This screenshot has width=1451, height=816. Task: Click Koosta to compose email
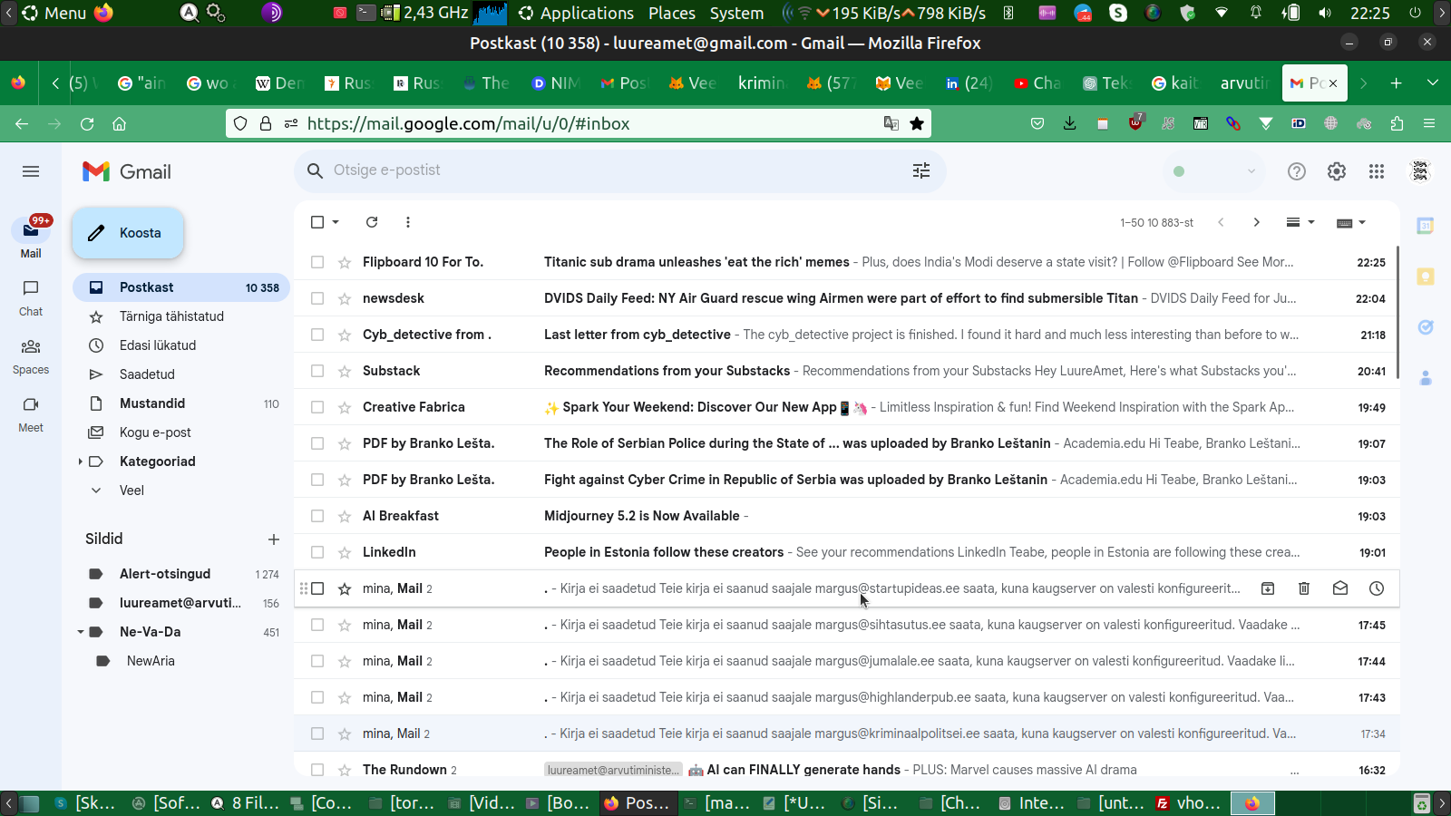coord(128,233)
